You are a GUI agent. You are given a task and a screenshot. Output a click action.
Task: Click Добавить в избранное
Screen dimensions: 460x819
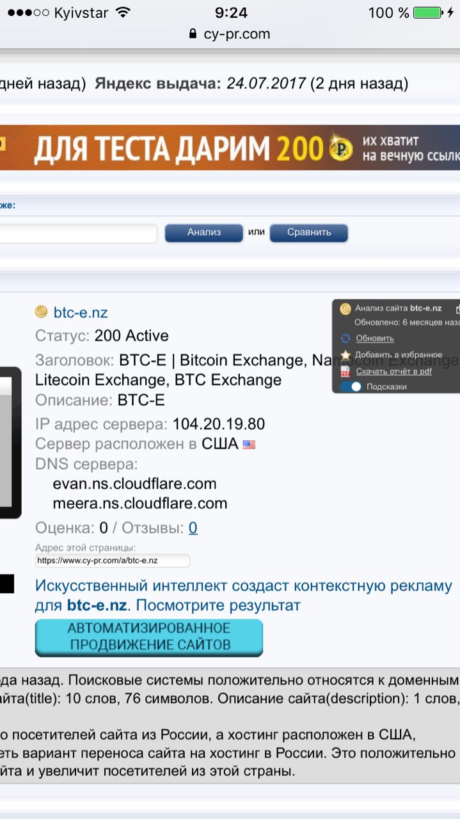tap(399, 354)
